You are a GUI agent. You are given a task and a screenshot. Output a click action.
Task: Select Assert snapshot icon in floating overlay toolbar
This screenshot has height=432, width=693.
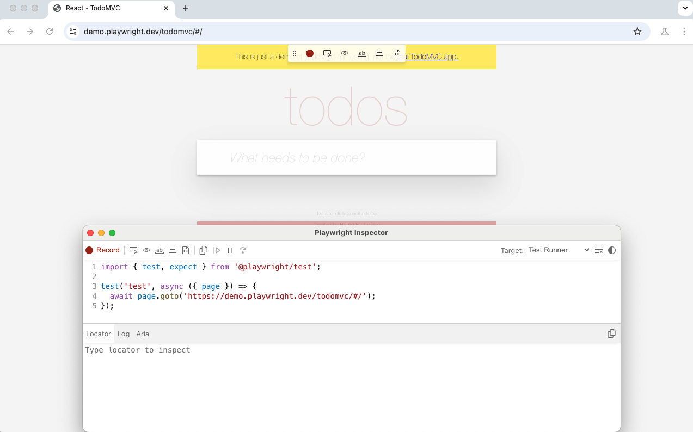[x=397, y=53]
